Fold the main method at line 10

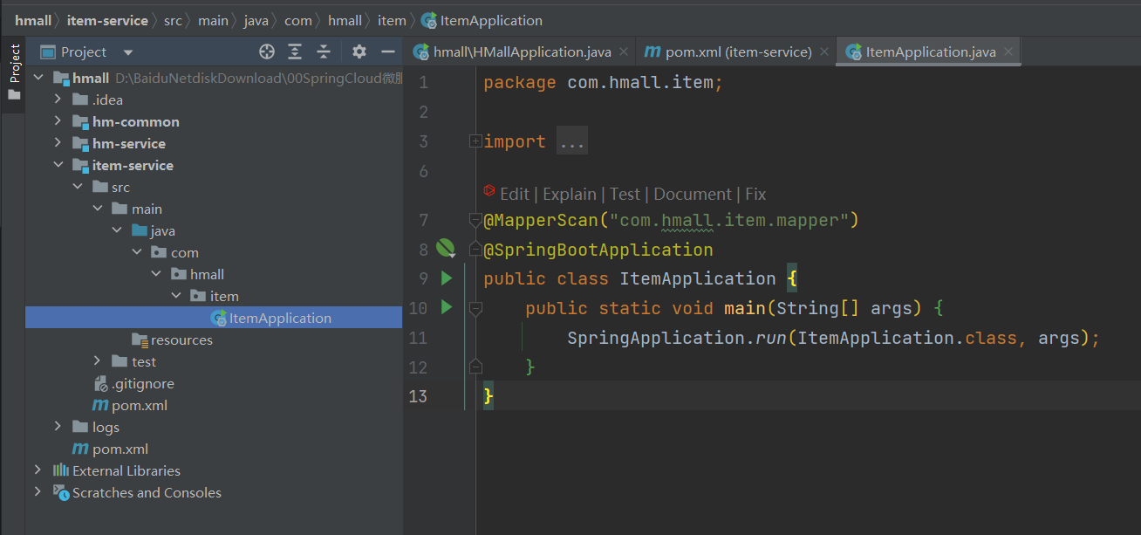click(475, 307)
